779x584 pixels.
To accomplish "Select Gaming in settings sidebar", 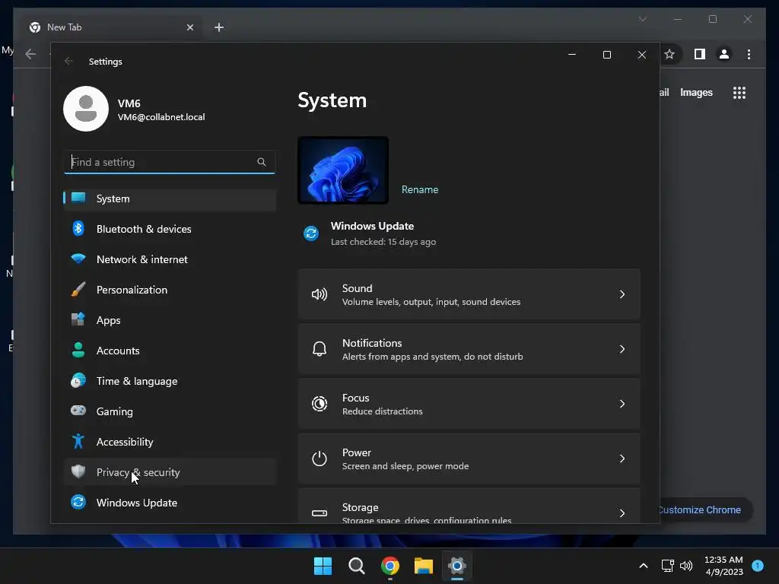I will click(x=170, y=411).
